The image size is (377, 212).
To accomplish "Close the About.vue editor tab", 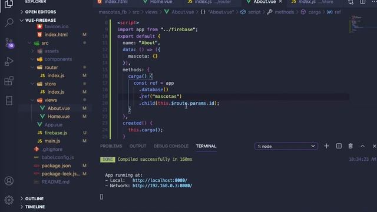I will (x=280, y=2).
